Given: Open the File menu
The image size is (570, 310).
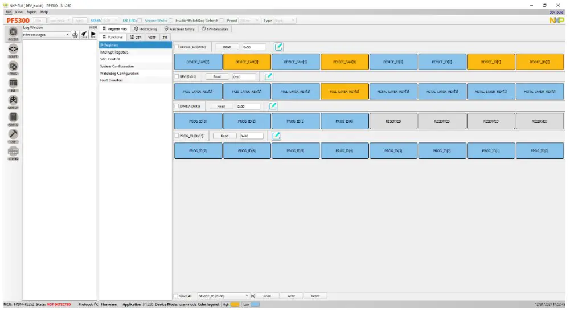Looking at the screenshot, I should 9,12.
